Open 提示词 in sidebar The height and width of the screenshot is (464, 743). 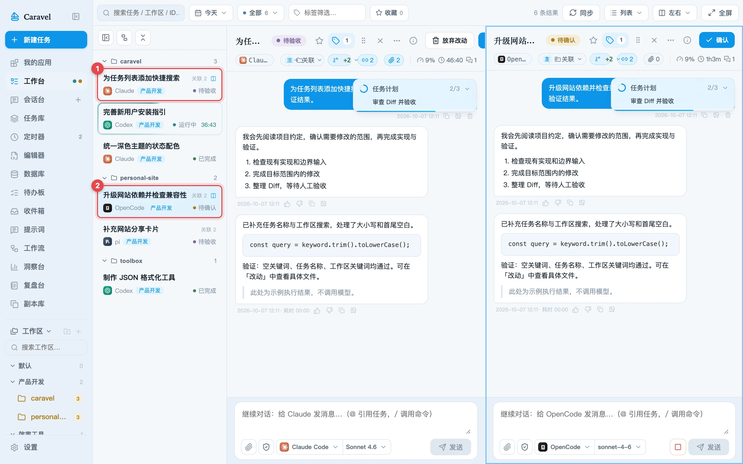(x=46, y=229)
